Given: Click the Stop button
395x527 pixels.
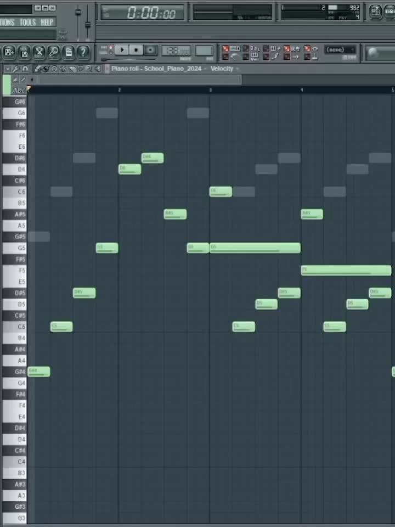Looking at the screenshot, I should [x=136, y=50].
